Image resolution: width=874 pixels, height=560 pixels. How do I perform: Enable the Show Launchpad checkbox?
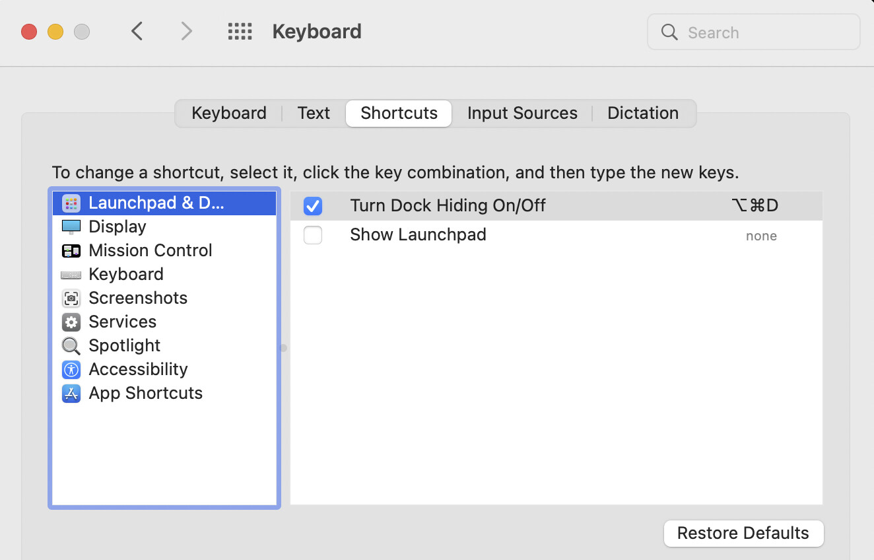coord(313,235)
